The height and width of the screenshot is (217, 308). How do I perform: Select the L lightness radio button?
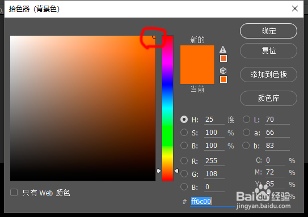click(246, 120)
